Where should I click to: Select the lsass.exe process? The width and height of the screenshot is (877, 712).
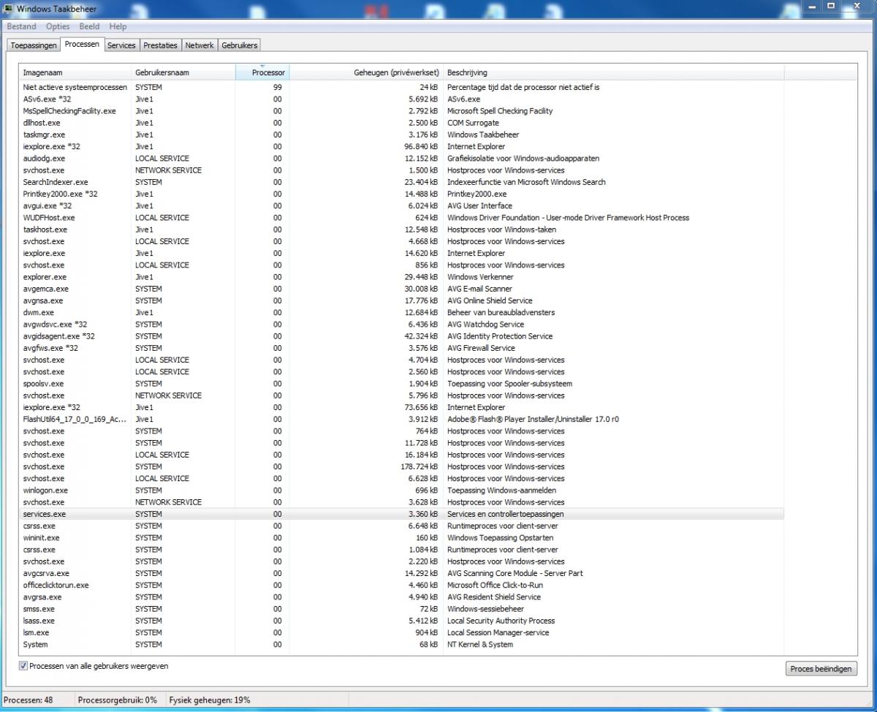click(x=402, y=621)
